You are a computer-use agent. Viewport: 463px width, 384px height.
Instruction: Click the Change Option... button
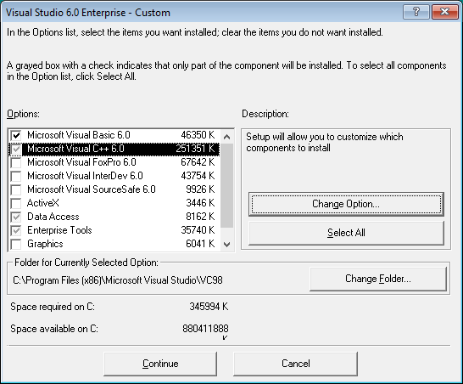346,204
